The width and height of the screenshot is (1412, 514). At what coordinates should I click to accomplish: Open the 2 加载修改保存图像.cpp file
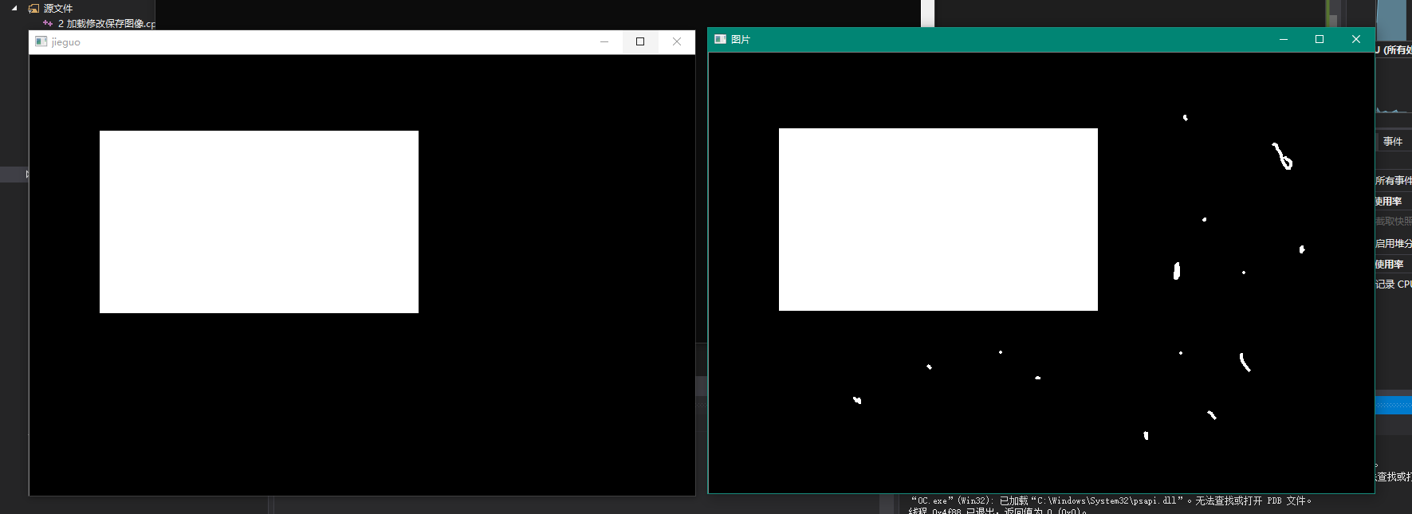coord(106,23)
